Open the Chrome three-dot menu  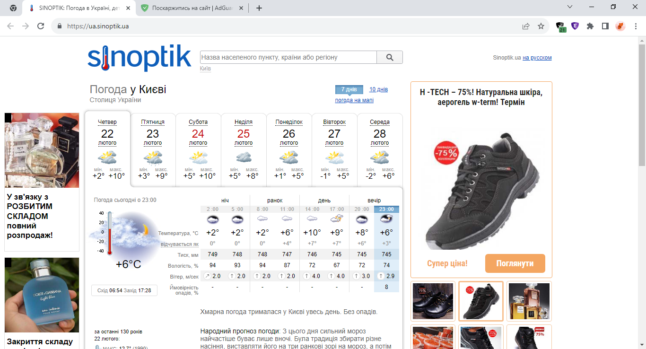(x=636, y=26)
